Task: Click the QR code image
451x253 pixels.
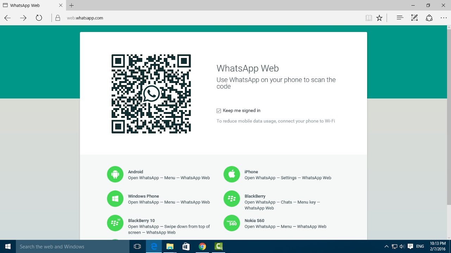Action: tap(152, 94)
